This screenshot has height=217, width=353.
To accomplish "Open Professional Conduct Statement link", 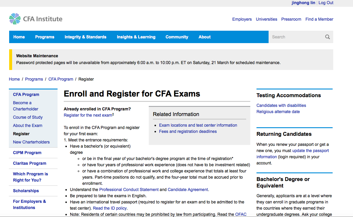I will [129, 190].
